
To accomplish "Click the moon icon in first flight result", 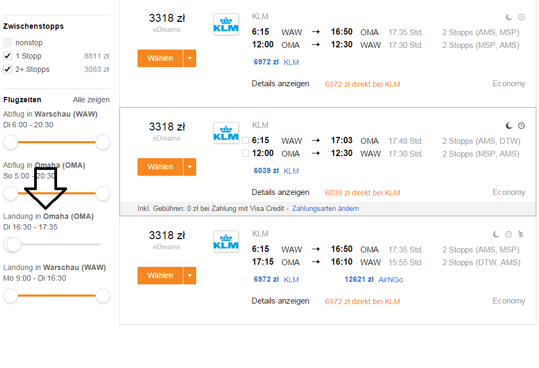I will click(x=509, y=17).
